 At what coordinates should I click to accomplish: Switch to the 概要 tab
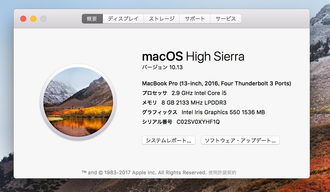[x=92, y=19]
